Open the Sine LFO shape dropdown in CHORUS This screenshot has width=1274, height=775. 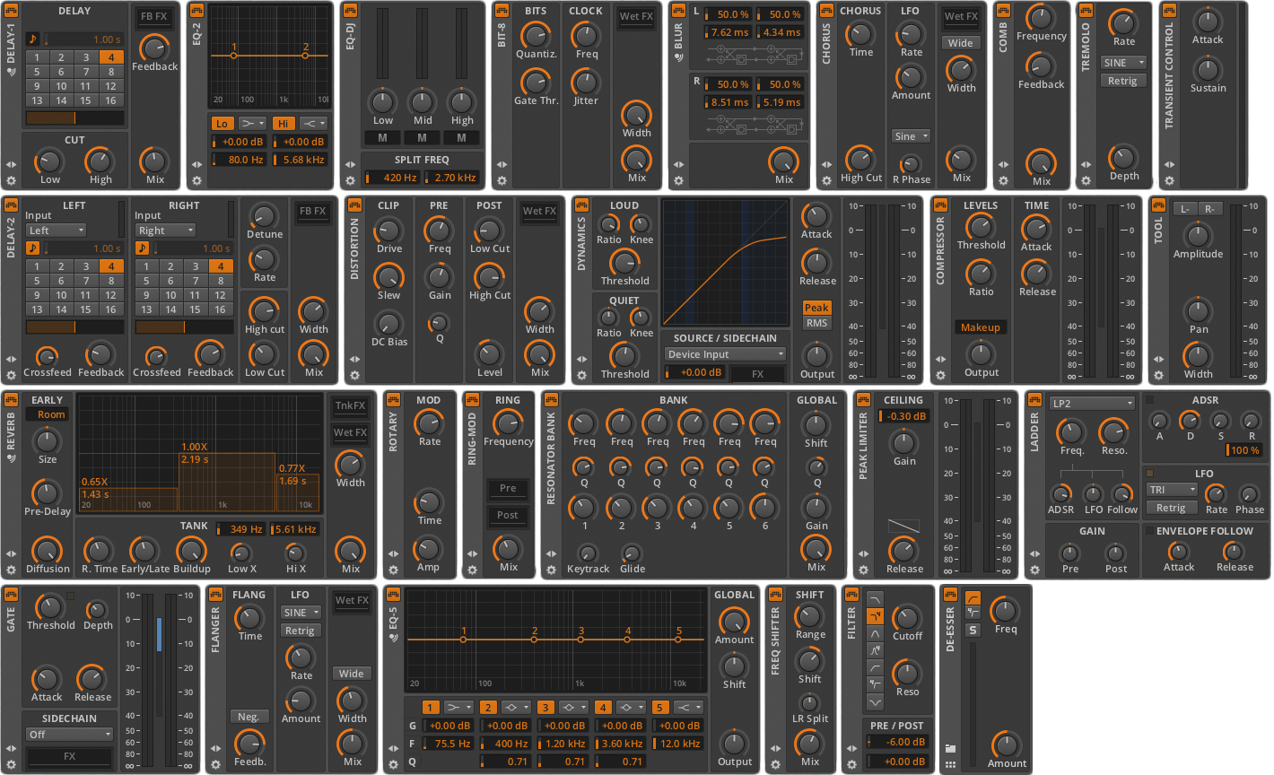(911, 136)
